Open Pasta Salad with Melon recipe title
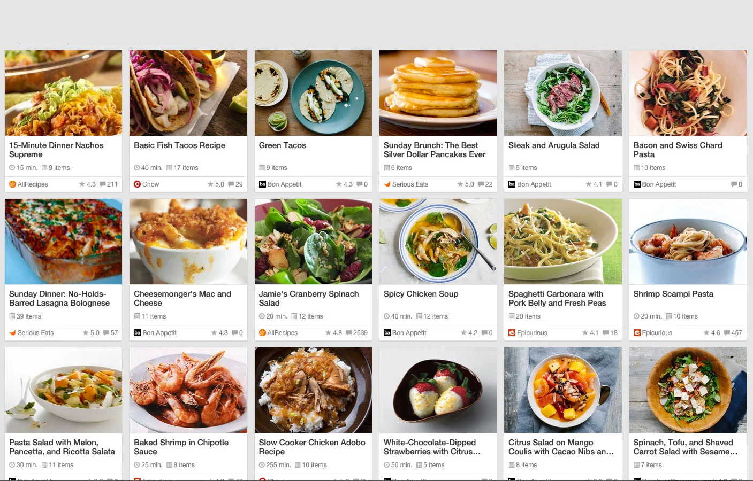The width and height of the screenshot is (753, 481). (62, 447)
